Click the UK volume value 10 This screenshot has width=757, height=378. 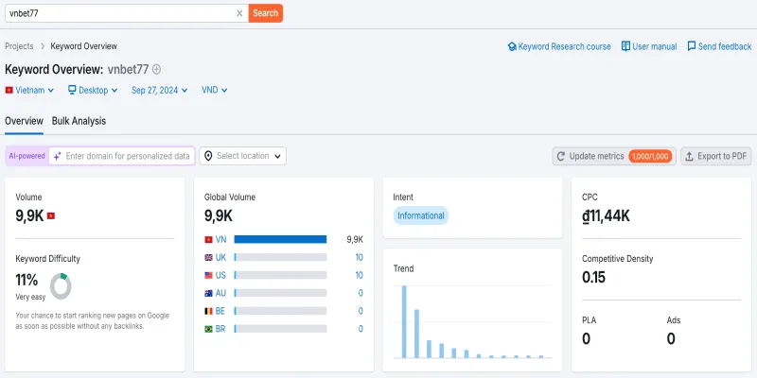point(359,257)
